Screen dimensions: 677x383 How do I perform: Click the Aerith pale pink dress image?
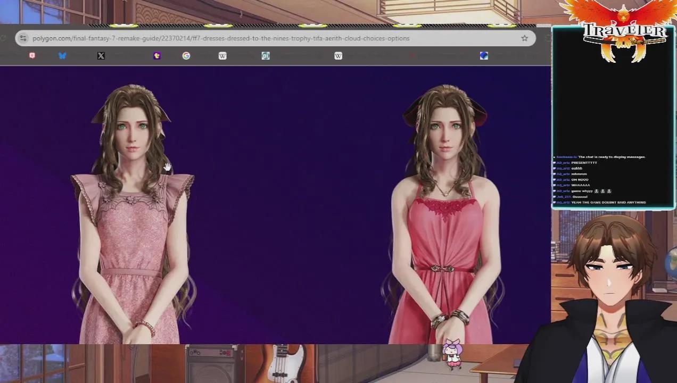pos(133,213)
